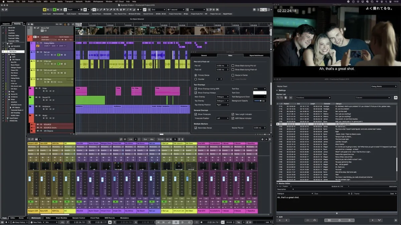The height and width of the screenshot is (225, 401).
Task: Enable Show Black during Pre-roll checkbox
Action: point(233,66)
